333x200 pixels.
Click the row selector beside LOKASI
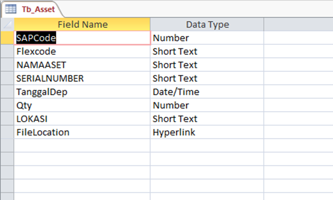7,119
